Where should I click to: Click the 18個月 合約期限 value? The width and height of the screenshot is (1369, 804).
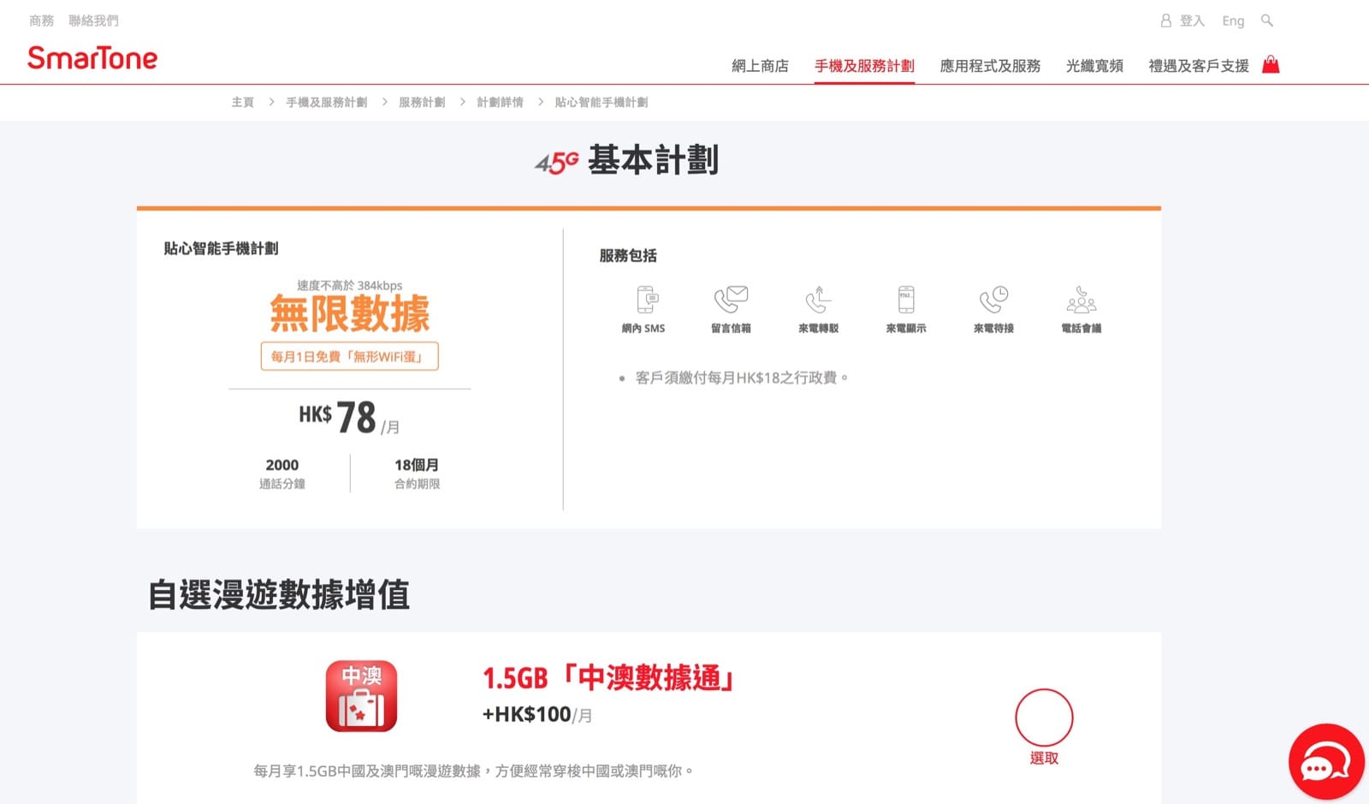(417, 465)
